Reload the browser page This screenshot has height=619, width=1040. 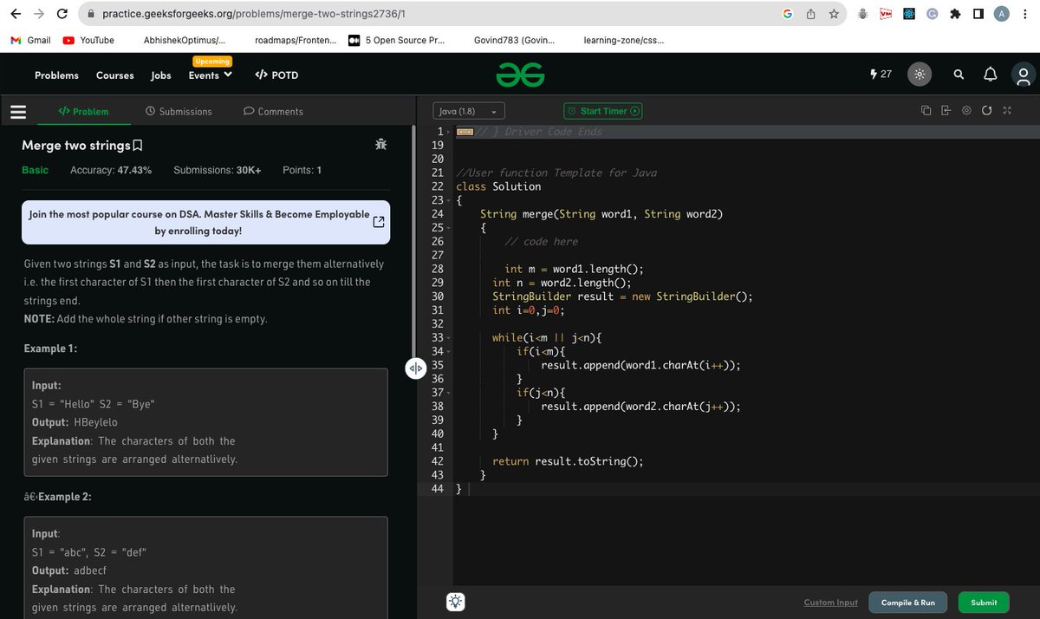click(x=62, y=14)
